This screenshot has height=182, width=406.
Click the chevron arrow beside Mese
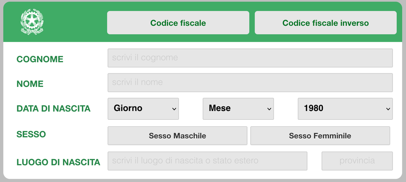[269, 109]
